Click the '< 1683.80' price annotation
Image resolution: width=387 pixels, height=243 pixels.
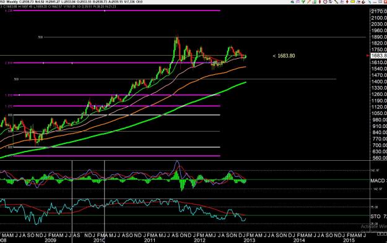(x=284, y=56)
